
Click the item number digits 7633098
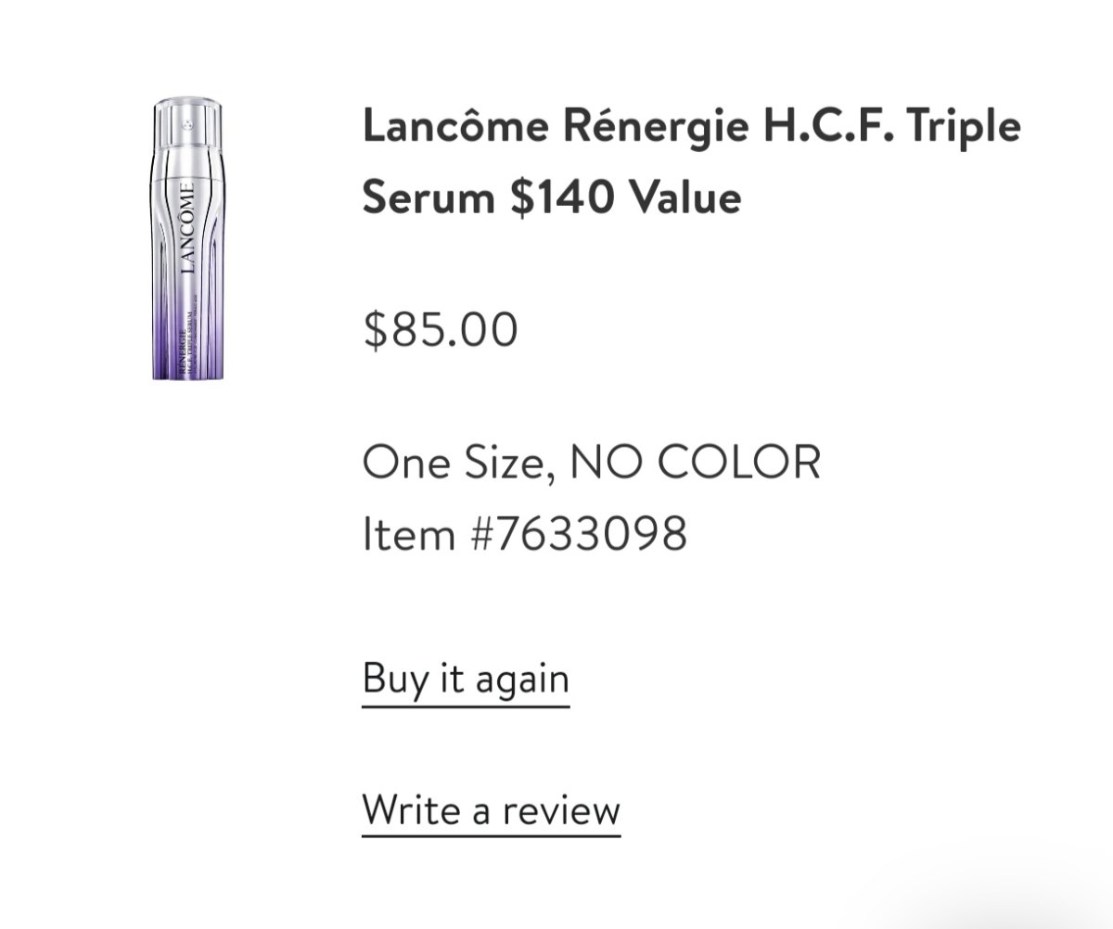tap(587, 533)
